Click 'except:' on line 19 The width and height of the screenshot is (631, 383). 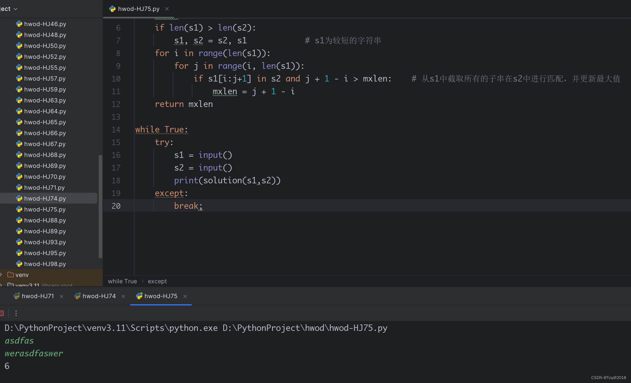[x=171, y=193]
